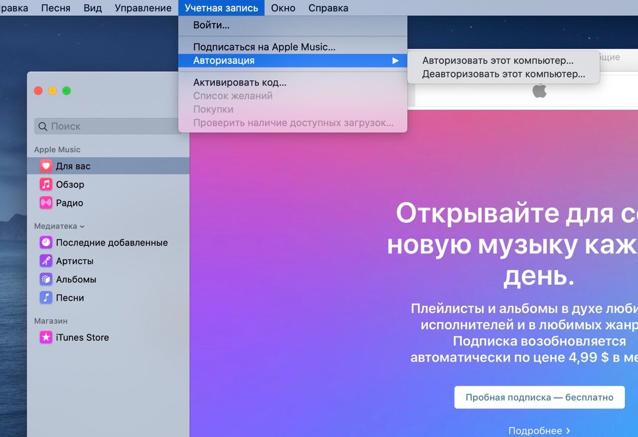
Task: Click the green full-screen window button
Action: (66, 91)
